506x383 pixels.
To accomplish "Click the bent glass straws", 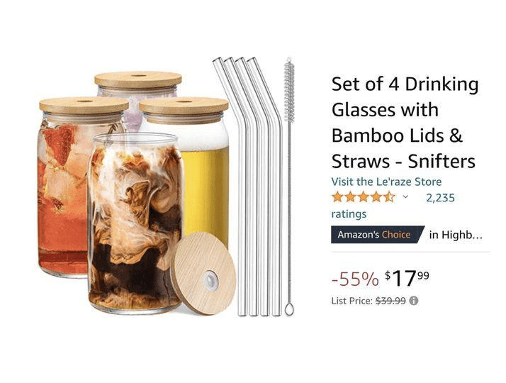I will [x=250, y=186].
